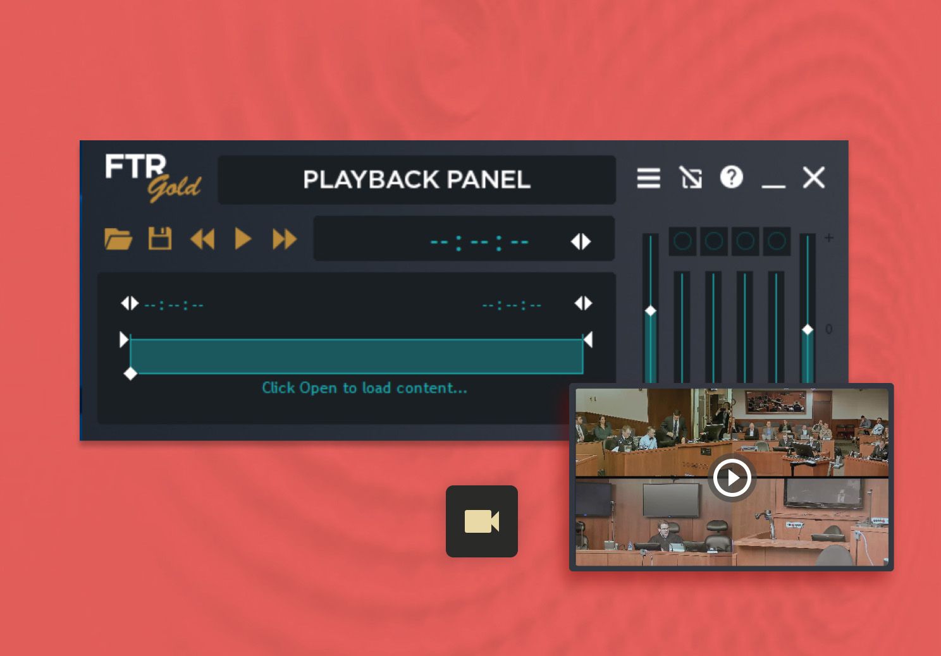Open the hamburger menu in the title bar
The image size is (941, 656).
pyautogui.click(x=649, y=178)
